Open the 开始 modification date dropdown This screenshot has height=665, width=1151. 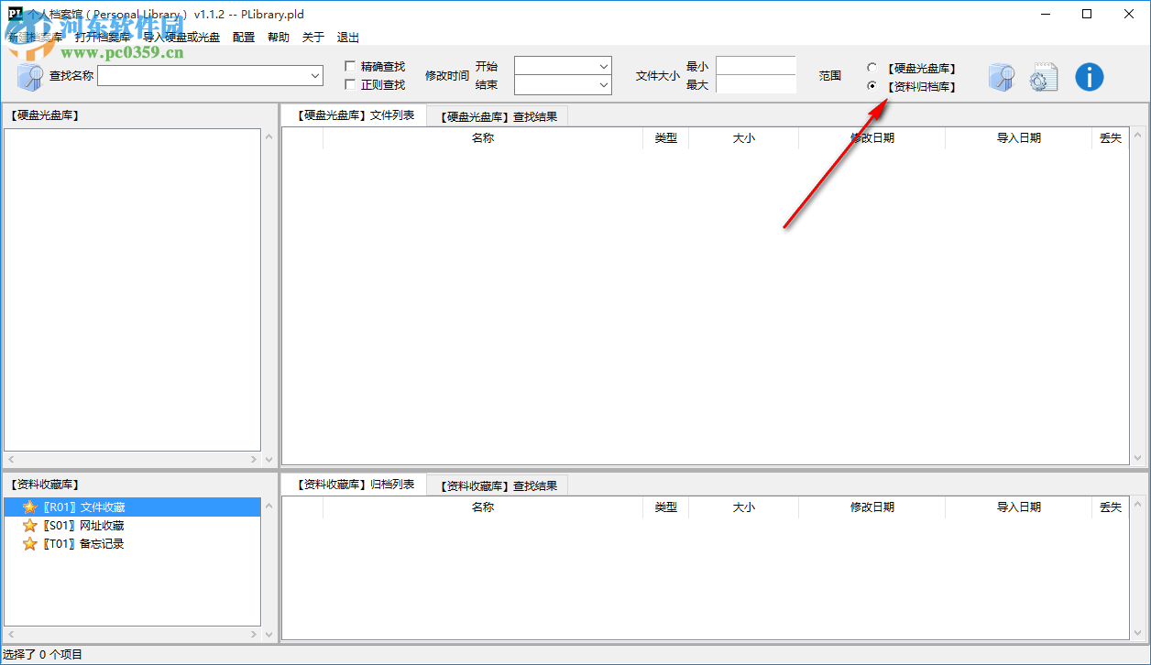pos(603,66)
